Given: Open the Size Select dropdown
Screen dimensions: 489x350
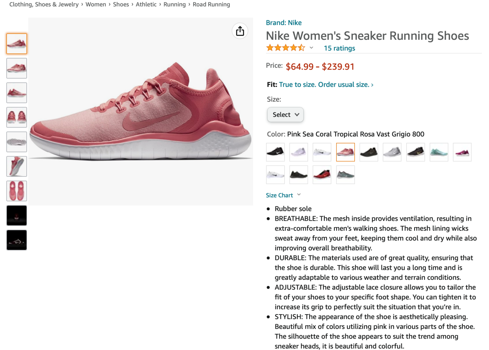Looking at the screenshot, I should pyautogui.click(x=285, y=115).
